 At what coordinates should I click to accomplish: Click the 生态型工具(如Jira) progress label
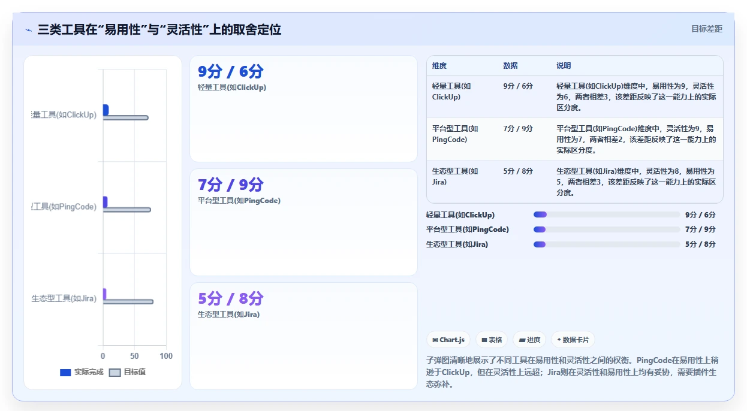click(457, 244)
